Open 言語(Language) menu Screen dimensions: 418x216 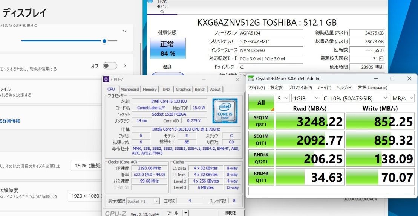[372, 88]
